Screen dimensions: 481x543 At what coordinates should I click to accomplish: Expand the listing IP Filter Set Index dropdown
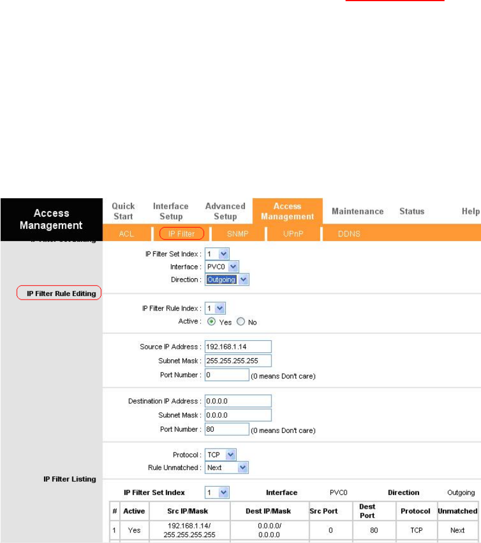(x=217, y=493)
